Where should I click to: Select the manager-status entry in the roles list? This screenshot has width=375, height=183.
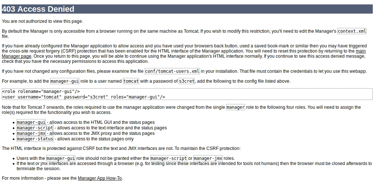(35, 139)
